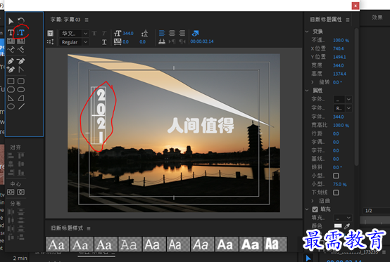
Task: Select the Path Type tool
Action: pyautogui.click(x=11, y=50)
